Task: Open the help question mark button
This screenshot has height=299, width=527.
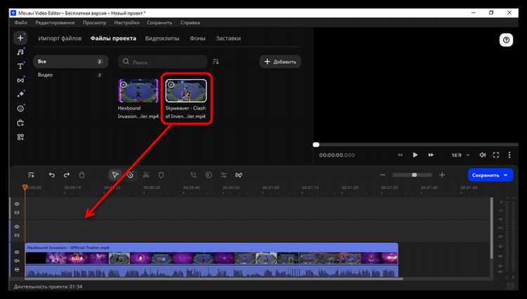Action: coord(505,40)
